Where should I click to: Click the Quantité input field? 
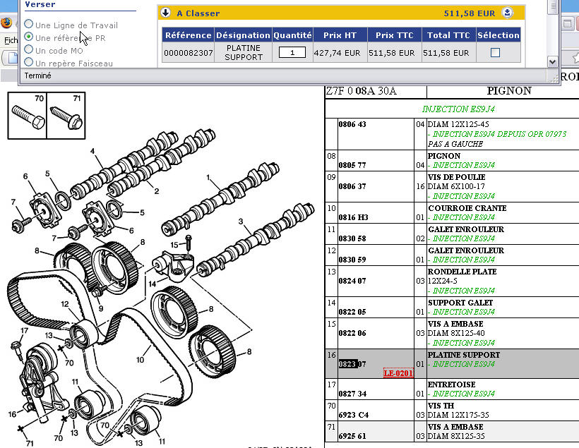pos(292,53)
